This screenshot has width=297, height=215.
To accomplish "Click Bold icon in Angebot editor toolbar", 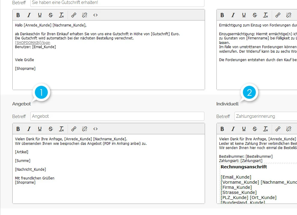I will pos(18,129).
